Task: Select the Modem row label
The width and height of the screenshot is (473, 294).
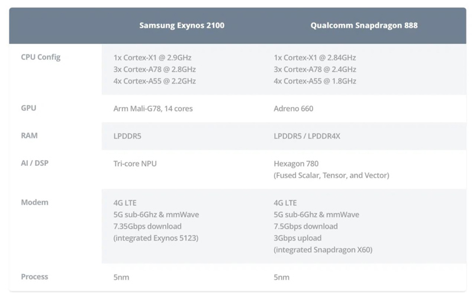Action: [x=34, y=202]
